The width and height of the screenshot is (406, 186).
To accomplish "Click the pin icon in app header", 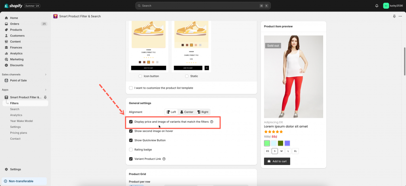I will tap(394, 16).
